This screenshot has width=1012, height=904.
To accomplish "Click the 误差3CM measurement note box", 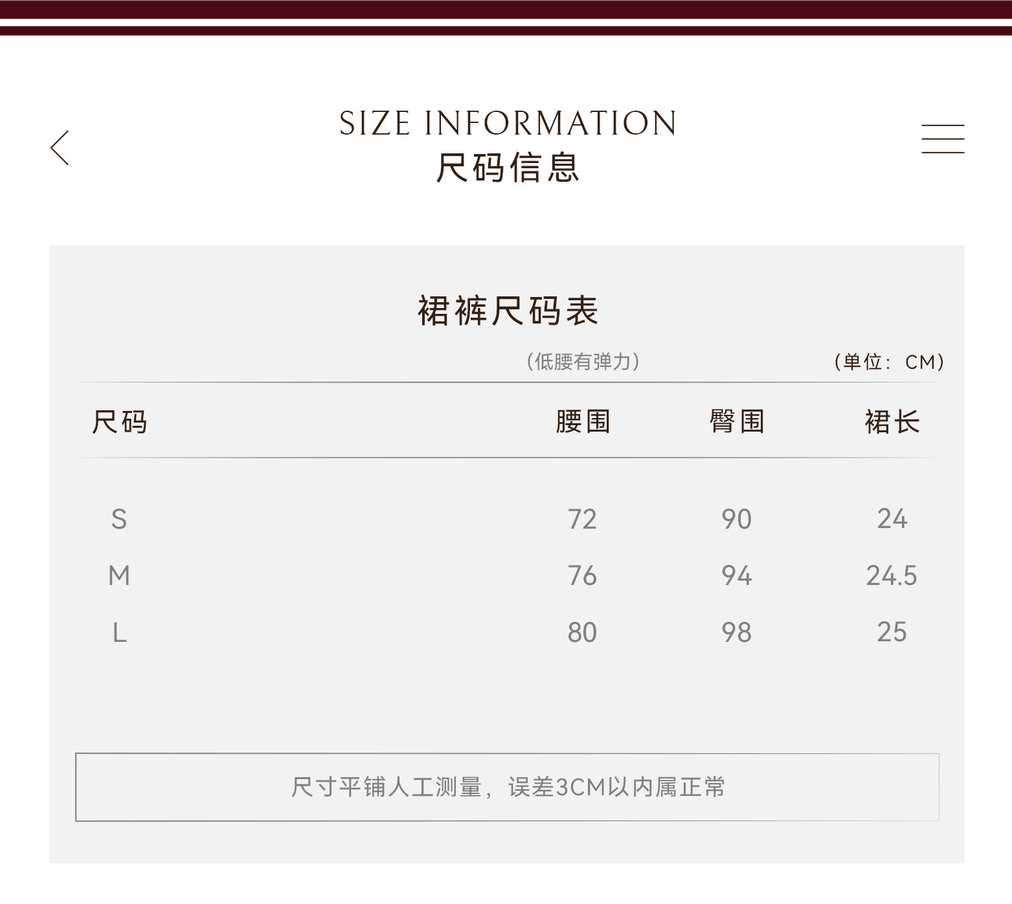I will coord(507,787).
